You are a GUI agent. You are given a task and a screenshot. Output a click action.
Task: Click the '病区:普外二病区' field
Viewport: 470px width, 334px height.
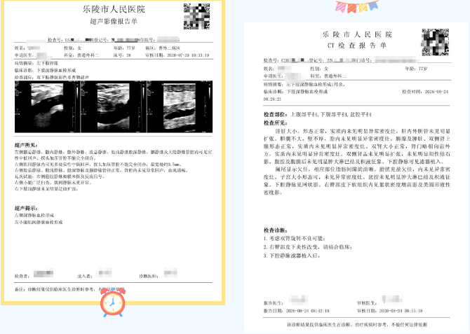coord(163,48)
